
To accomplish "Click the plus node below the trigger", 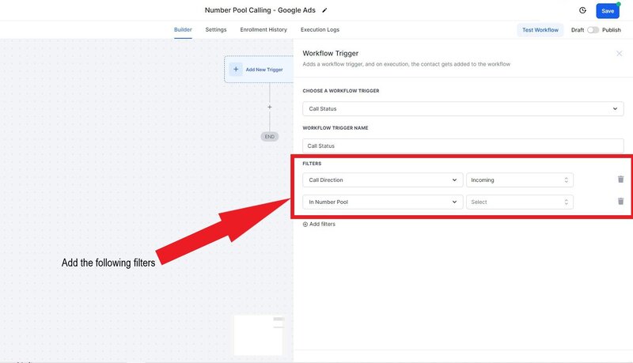I will [270, 108].
